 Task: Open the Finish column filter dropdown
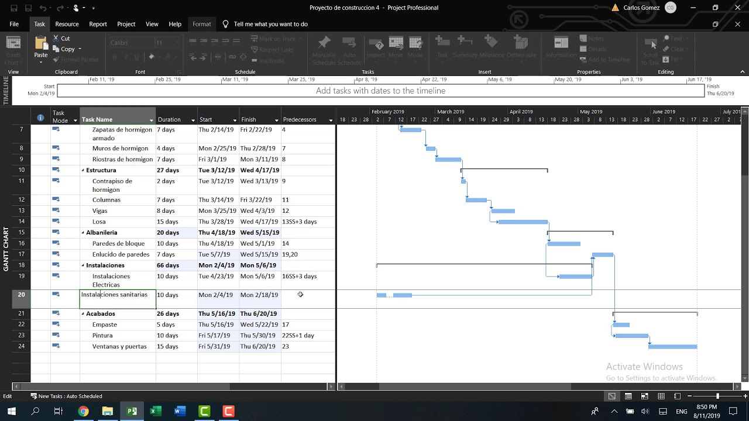[277, 120]
